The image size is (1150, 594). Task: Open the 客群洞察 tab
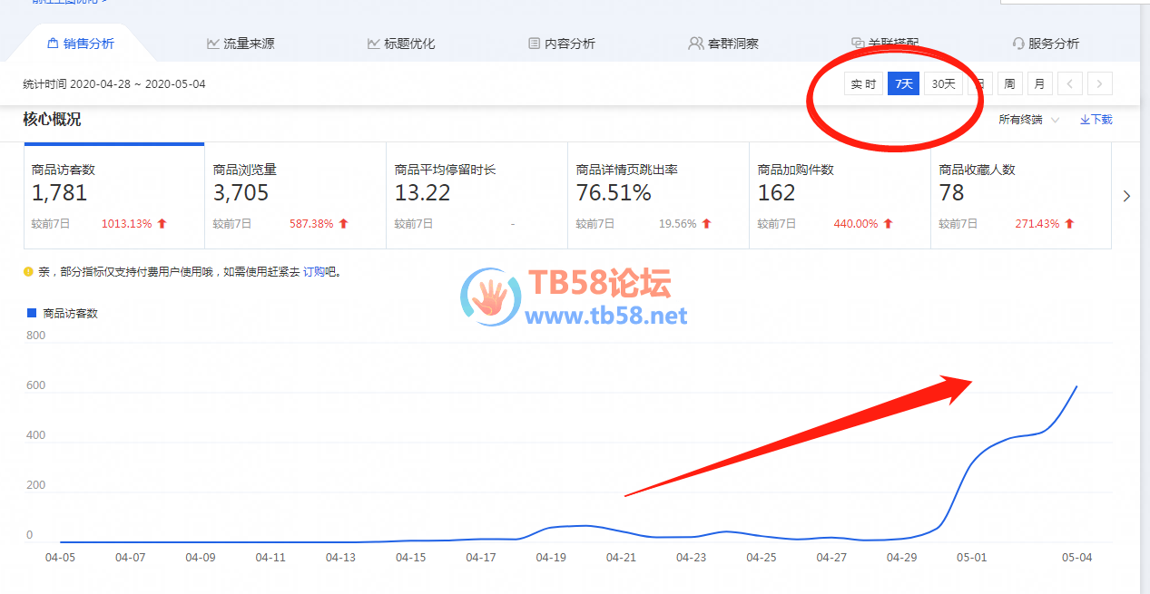pos(722,44)
